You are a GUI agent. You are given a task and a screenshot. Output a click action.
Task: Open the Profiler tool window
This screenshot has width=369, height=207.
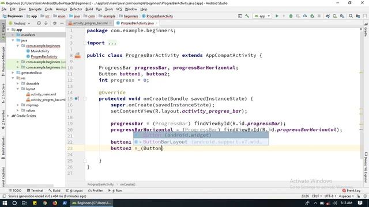coord(96,190)
